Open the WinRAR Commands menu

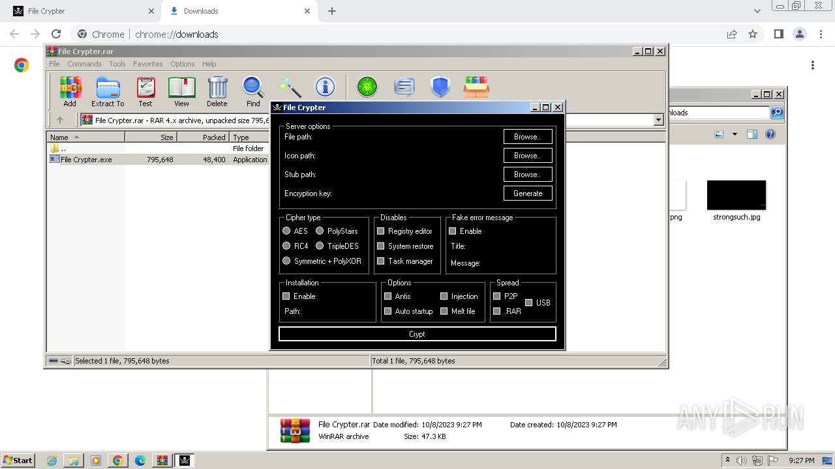84,64
